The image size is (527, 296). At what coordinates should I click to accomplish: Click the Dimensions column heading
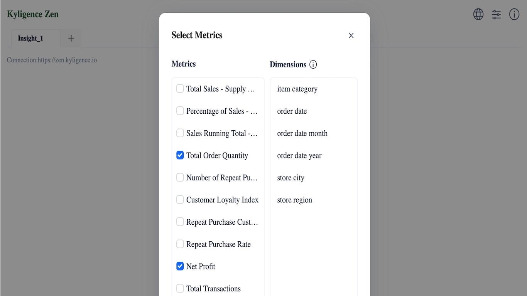(x=288, y=64)
